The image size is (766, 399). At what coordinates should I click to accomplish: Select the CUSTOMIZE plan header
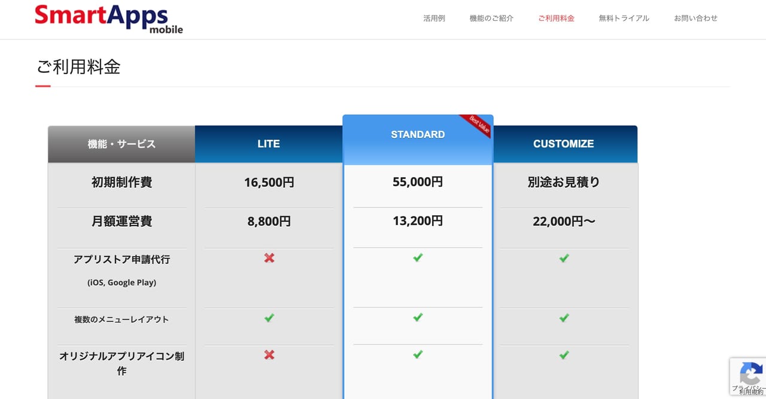point(564,144)
